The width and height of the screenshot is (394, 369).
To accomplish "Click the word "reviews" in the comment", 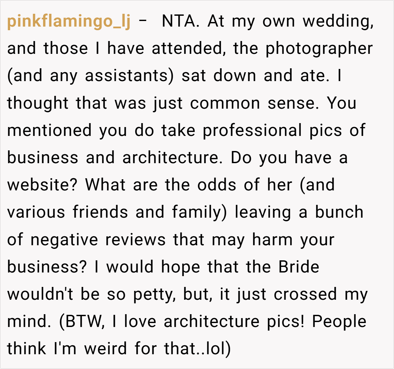I will coord(136,239).
